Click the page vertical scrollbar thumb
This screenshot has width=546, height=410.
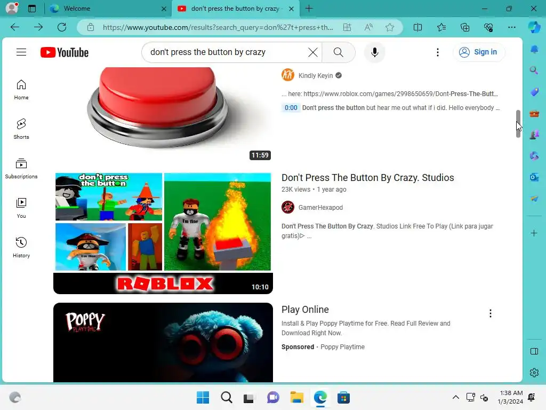[x=518, y=124]
